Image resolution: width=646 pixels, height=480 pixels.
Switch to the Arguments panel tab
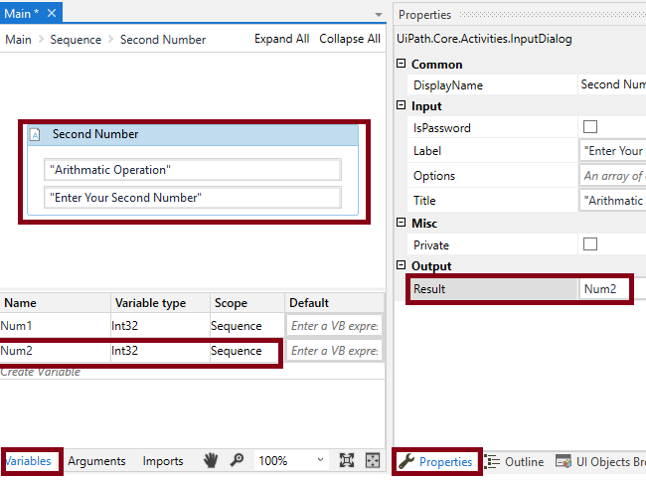point(96,461)
